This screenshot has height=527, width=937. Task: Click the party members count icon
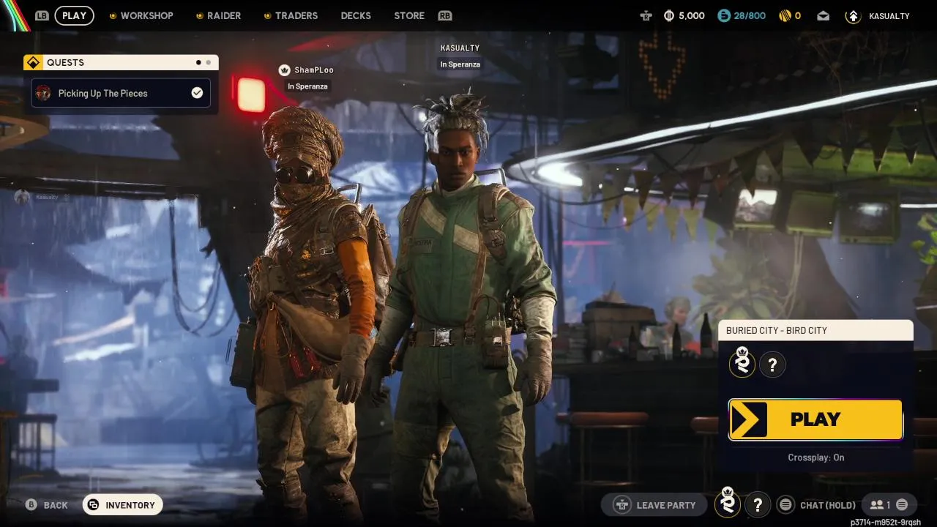[876, 505]
